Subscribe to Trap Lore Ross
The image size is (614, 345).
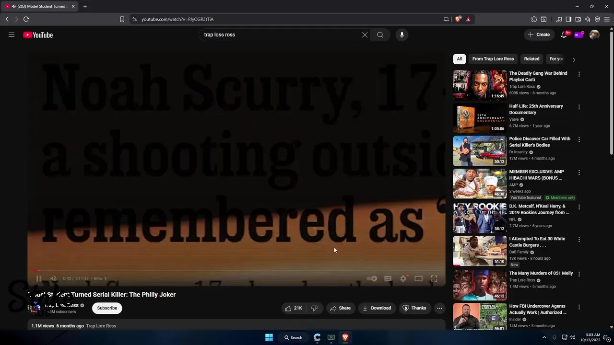tap(107, 308)
